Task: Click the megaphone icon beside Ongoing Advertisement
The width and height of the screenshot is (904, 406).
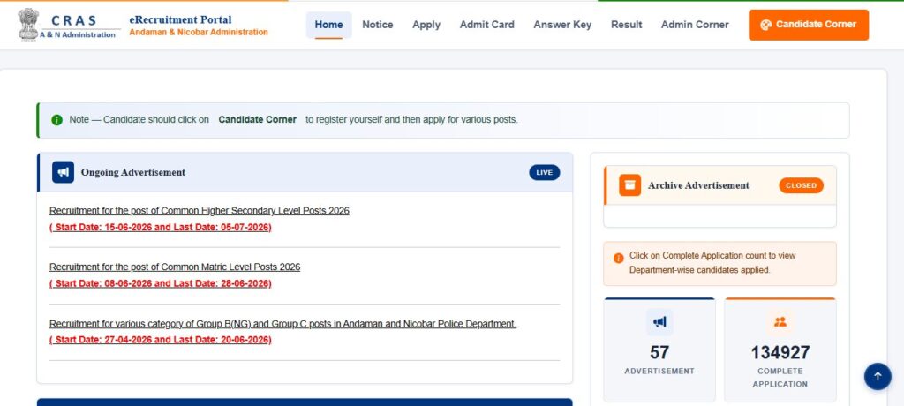Action: click(x=63, y=172)
